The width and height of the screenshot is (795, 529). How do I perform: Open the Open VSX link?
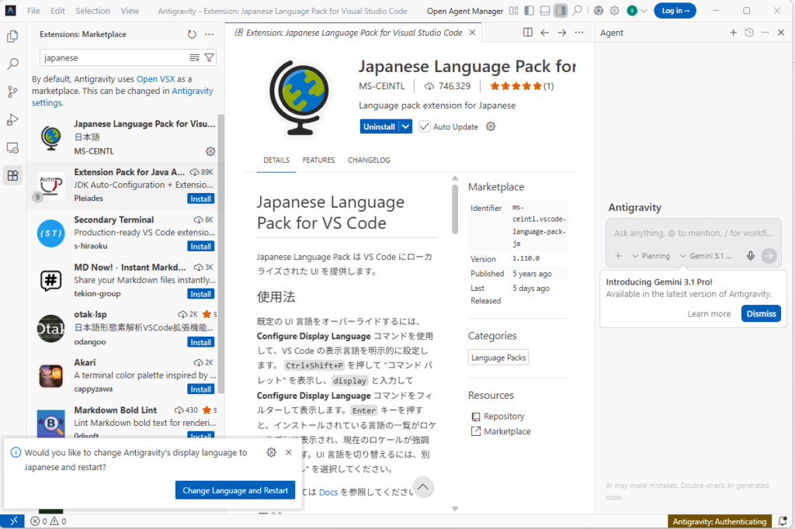156,79
